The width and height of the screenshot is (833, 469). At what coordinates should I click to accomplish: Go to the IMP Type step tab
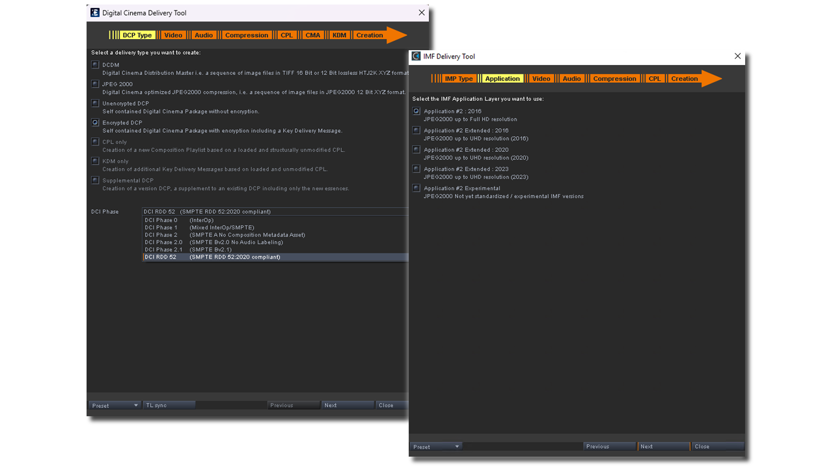459,79
